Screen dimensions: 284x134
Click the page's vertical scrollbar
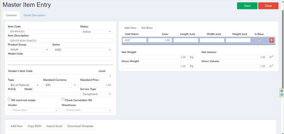(283, 67)
